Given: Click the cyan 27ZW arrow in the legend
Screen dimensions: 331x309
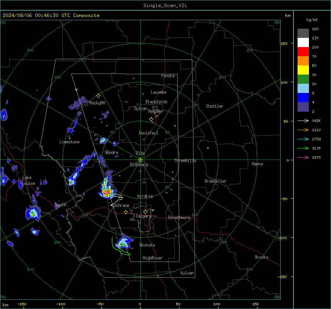Looking at the screenshot, I should click(303, 139).
